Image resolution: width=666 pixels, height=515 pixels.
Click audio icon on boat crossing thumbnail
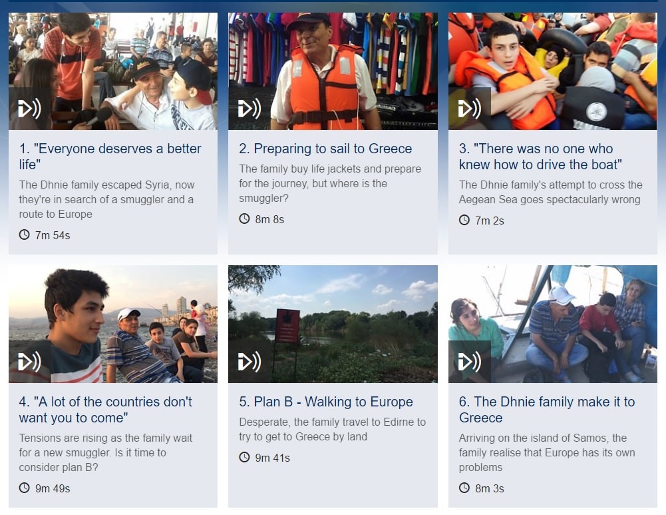[x=469, y=109]
